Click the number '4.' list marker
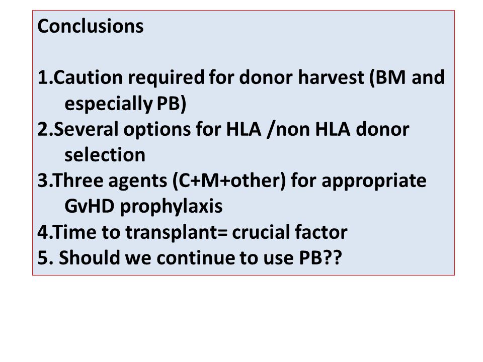This screenshot has height=362, width=483. pyautogui.click(x=45, y=232)
